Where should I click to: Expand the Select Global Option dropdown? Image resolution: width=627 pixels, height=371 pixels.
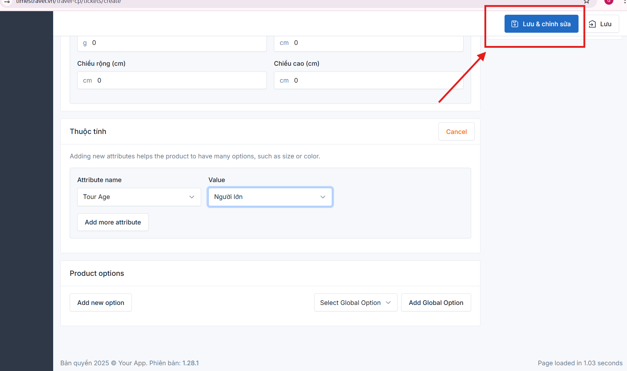click(356, 302)
